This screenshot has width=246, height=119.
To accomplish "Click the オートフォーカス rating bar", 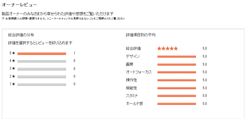I will pyautogui.click(x=177, y=72).
